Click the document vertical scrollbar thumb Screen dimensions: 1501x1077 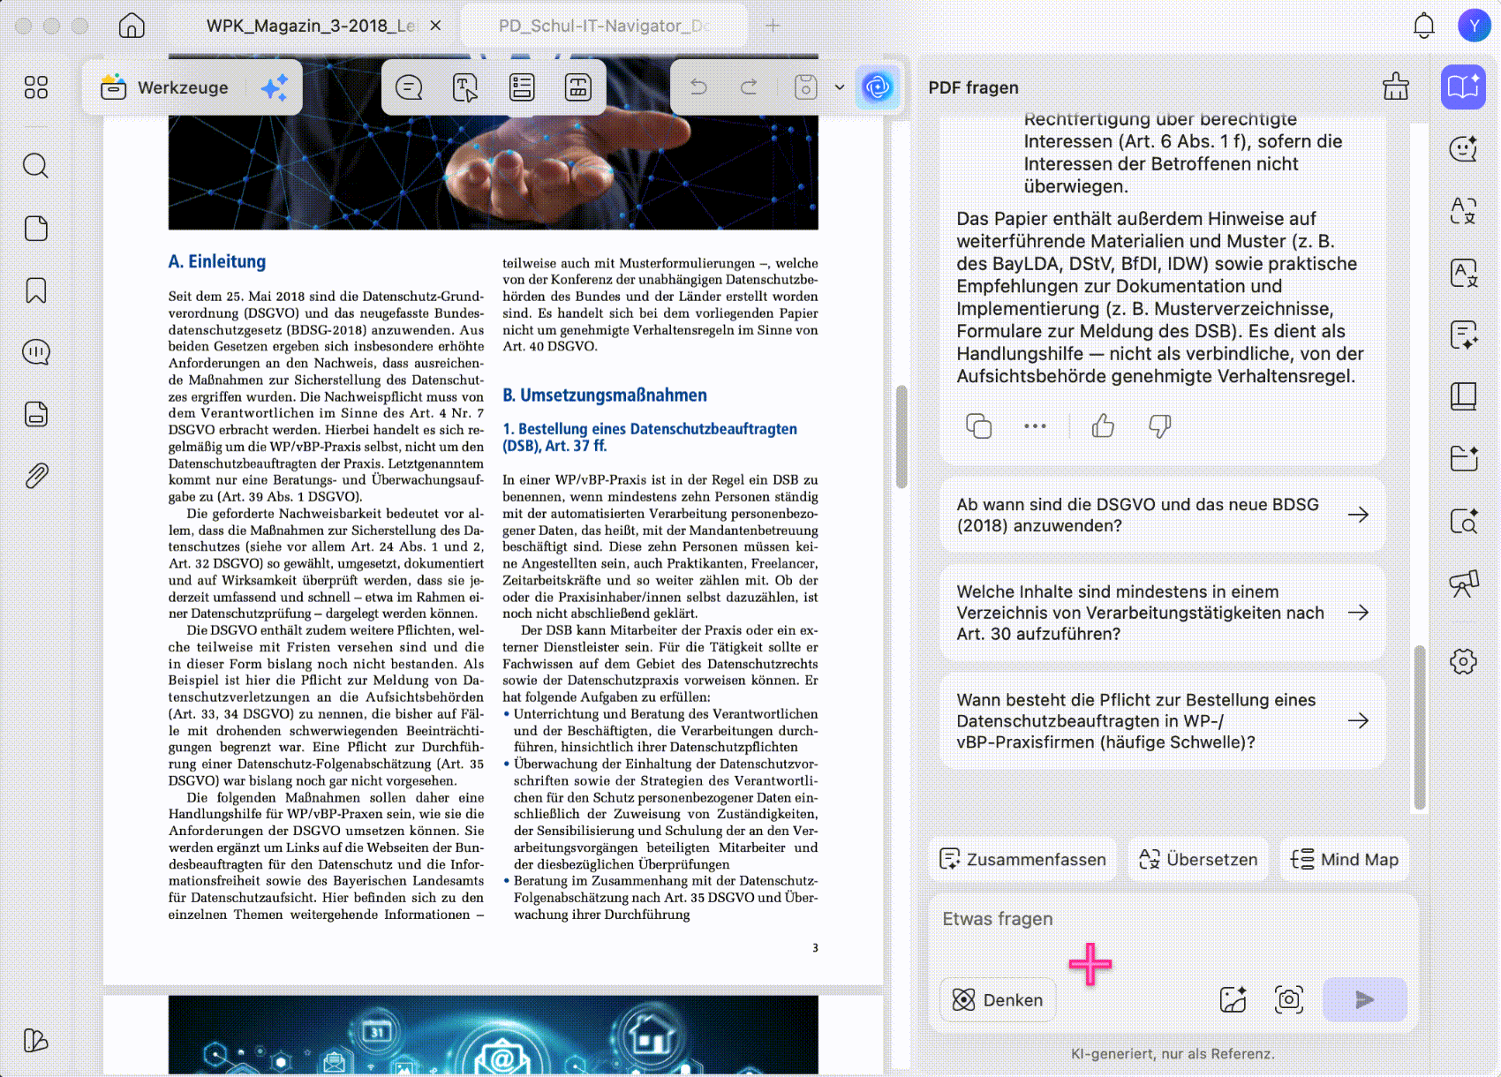901,436
